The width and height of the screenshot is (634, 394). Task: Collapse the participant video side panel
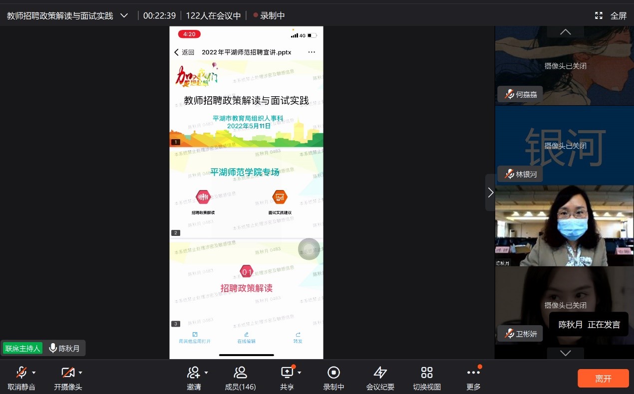click(490, 193)
